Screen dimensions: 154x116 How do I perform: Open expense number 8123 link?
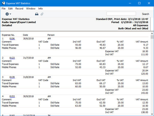[x=12, y=58]
